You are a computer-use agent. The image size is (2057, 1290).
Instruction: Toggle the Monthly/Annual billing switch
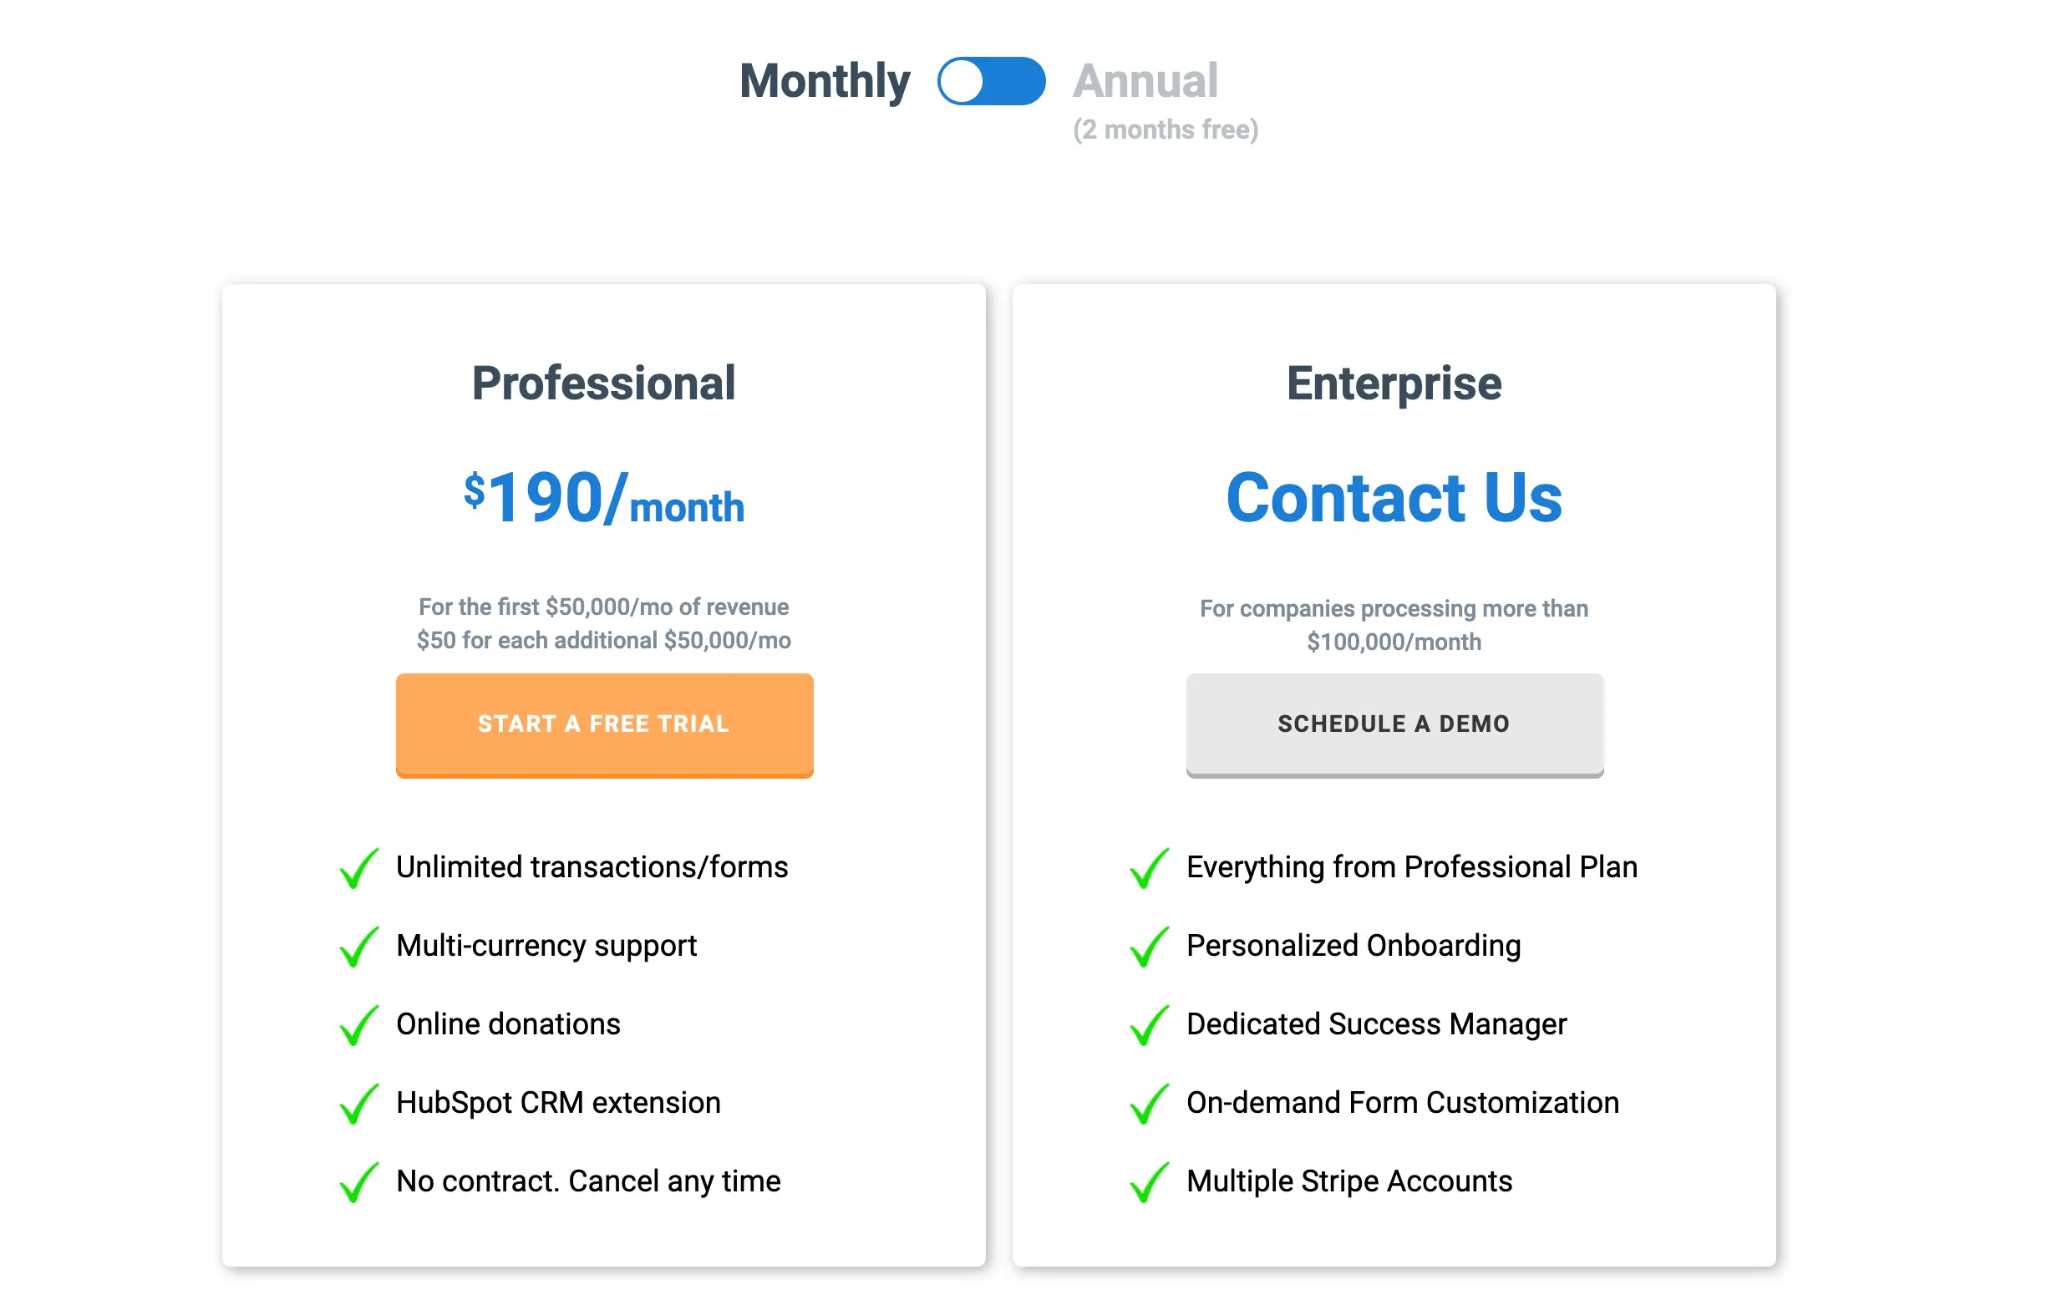click(x=991, y=81)
